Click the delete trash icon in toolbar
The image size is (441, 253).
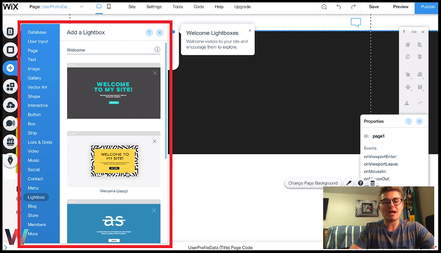(x=419, y=57)
